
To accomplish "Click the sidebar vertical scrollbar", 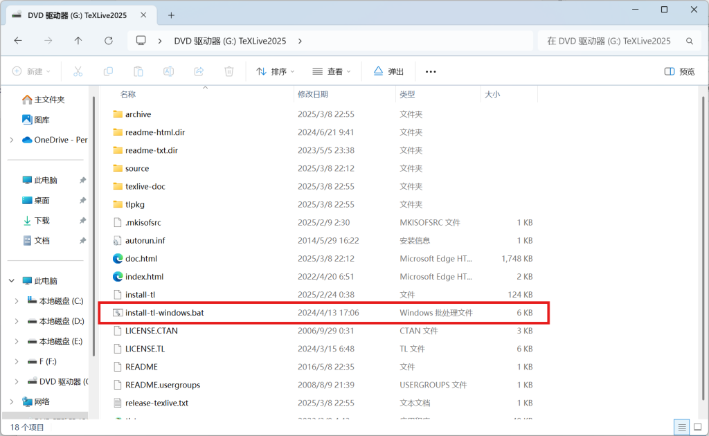I will [x=93, y=226].
